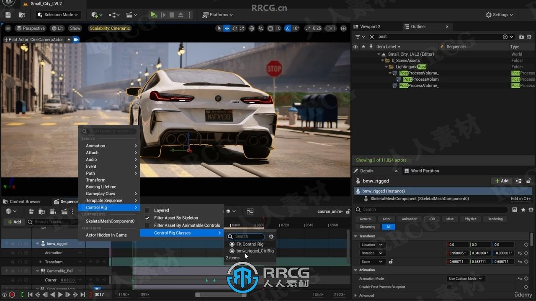Collapse the Small_City_LVL2 (Editor) tree node

tap(379, 54)
